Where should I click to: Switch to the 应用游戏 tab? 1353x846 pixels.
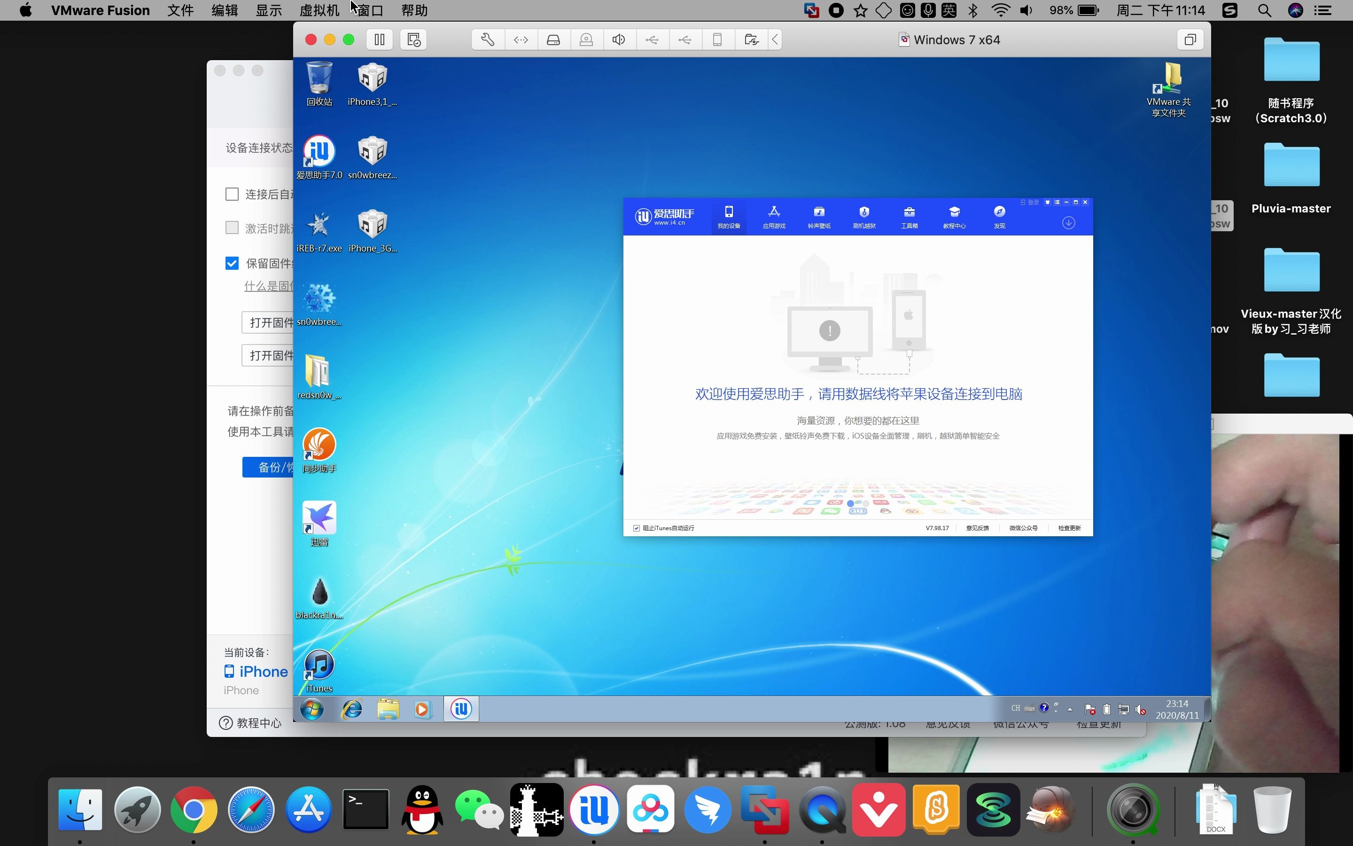tap(774, 217)
